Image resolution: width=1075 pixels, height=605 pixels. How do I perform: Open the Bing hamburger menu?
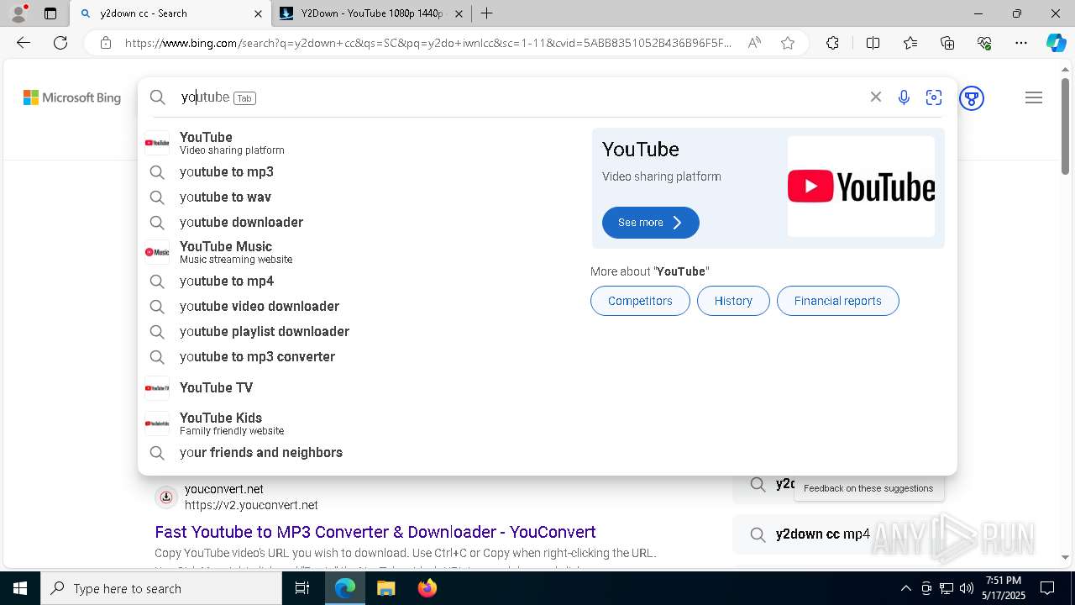point(1034,97)
